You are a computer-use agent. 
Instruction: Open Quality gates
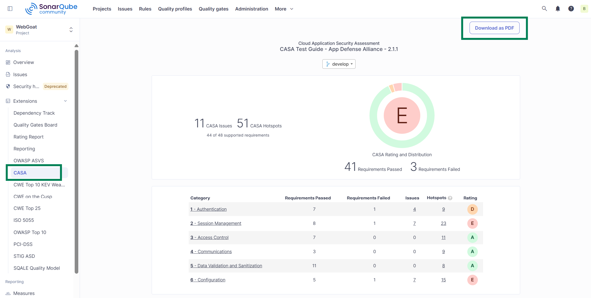(x=214, y=9)
